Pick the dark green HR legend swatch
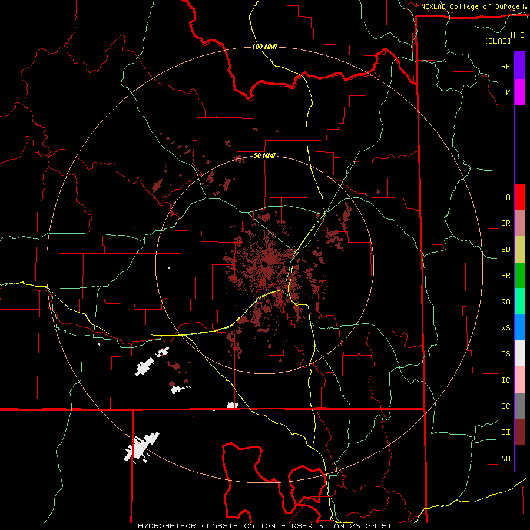The height and width of the screenshot is (530, 530). 520,276
